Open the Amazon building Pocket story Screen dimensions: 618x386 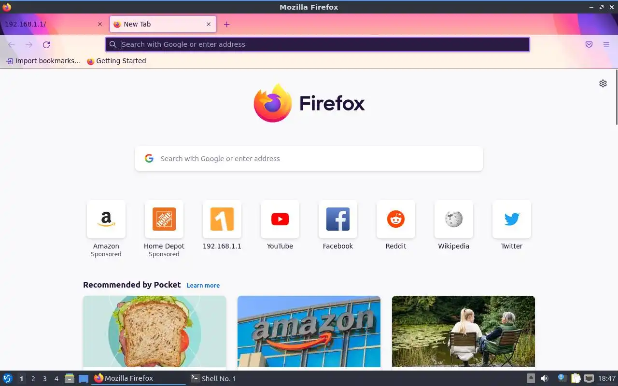(309, 331)
